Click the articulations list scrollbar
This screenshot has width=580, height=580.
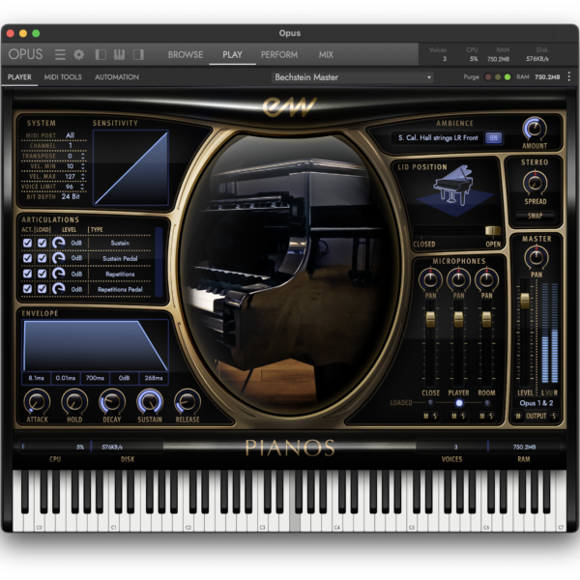(159, 262)
